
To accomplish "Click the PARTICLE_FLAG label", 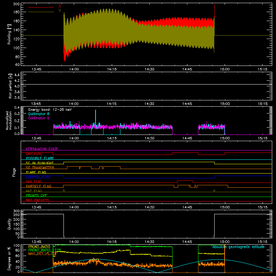I will click(39, 186).
